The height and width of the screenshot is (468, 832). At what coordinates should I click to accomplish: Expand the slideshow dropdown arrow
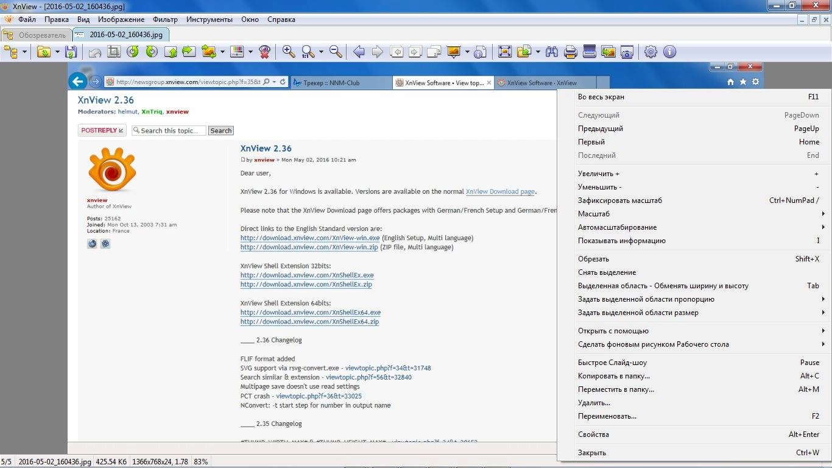tap(467, 52)
